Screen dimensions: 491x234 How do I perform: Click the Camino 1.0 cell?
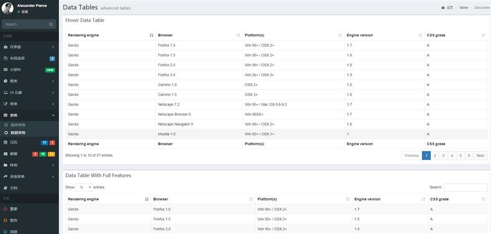click(199, 85)
